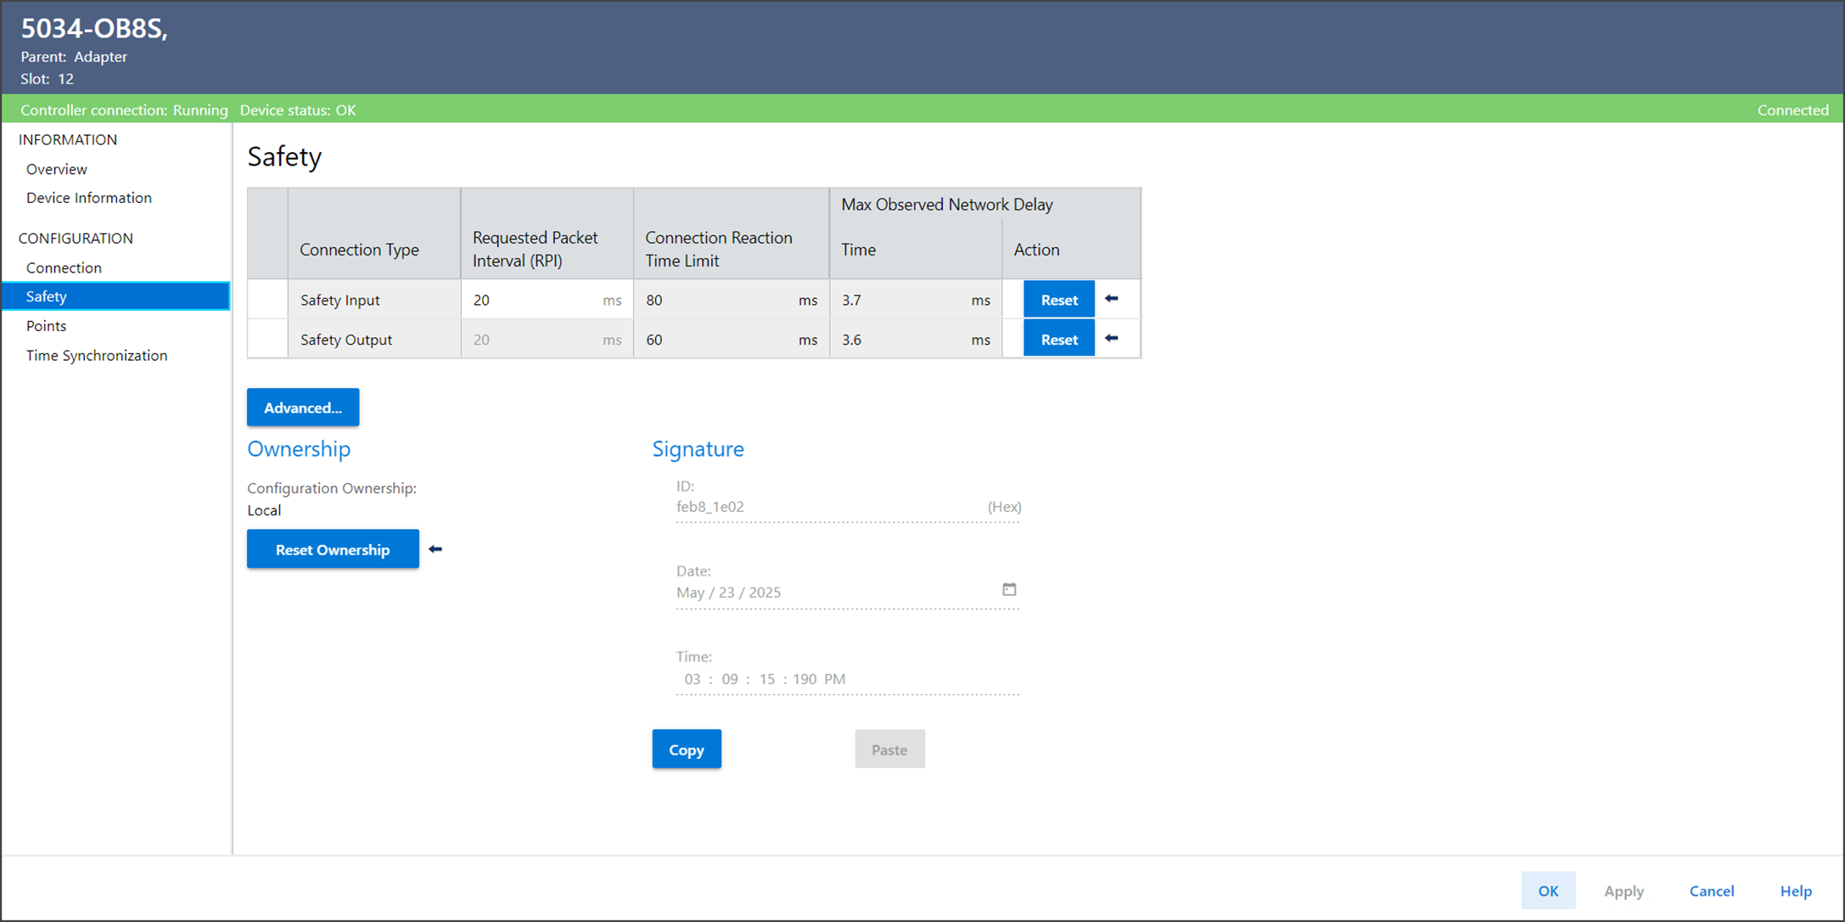Copy the safety signature
Screen dimensions: 1845x922
(x=686, y=750)
